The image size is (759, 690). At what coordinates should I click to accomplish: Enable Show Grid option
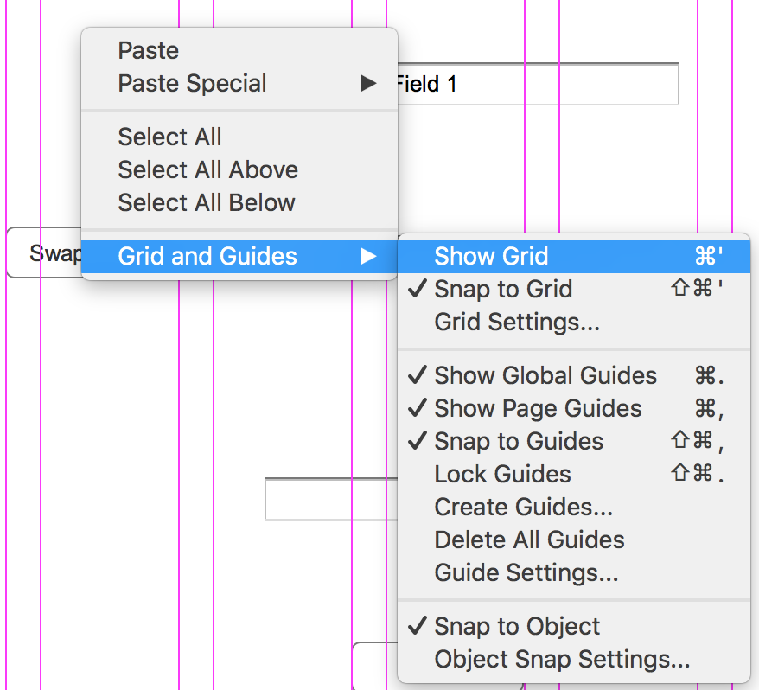coord(491,257)
